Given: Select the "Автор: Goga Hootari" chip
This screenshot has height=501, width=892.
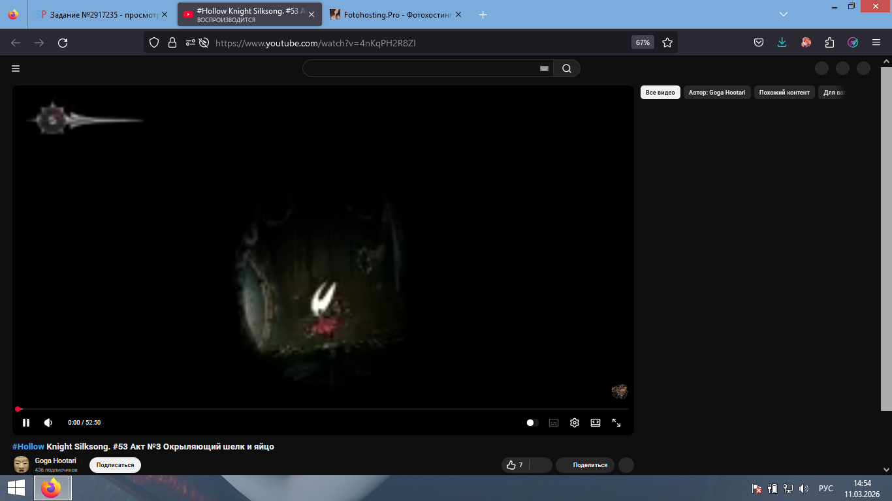Looking at the screenshot, I should [x=717, y=93].
